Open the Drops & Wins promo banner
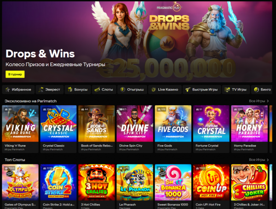276x209 pixels. click(x=137, y=42)
